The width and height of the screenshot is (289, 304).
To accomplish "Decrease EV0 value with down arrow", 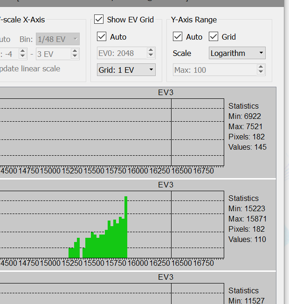I will (x=151, y=56).
